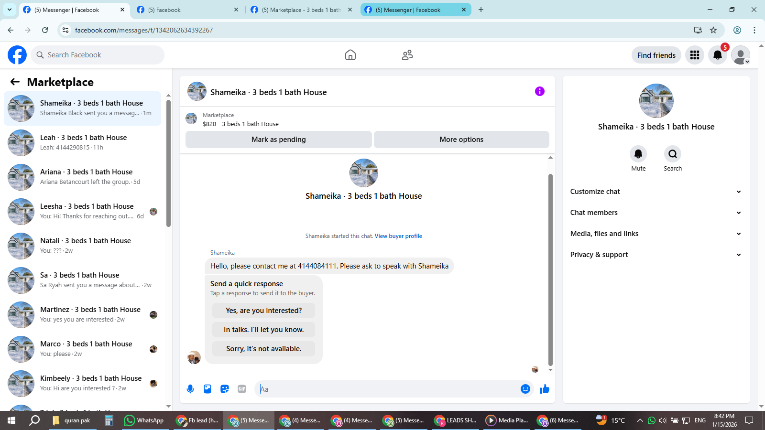
Task: Click the Facebook logo
Action: click(x=17, y=55)
